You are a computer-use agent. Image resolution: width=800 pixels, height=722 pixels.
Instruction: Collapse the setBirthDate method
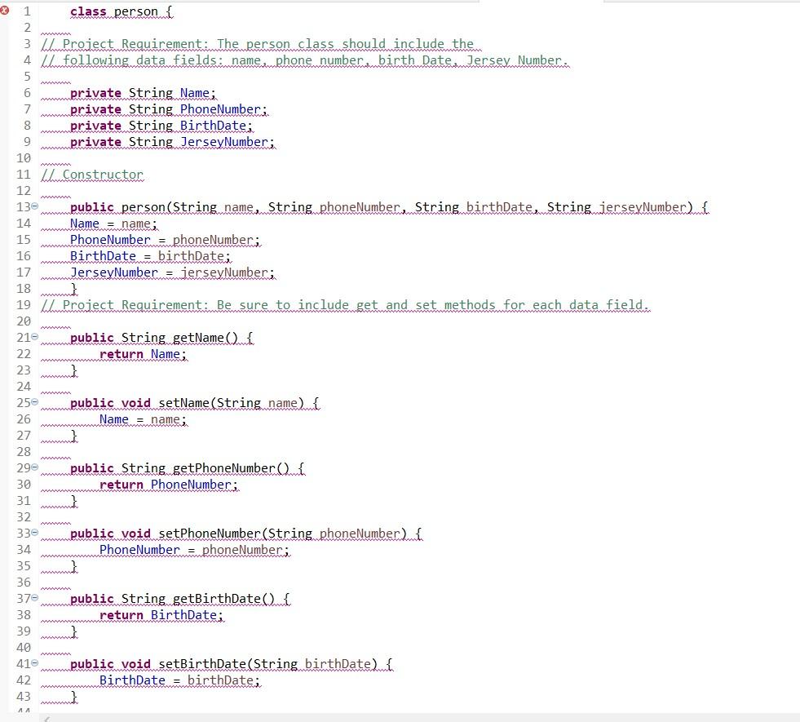(x=33, y=663)
